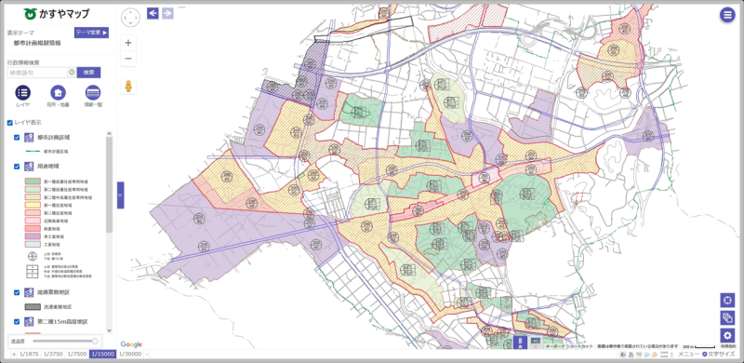Select the 1/7500 scale tab
This screenshot has height=363, width=744.
[77, 354]
